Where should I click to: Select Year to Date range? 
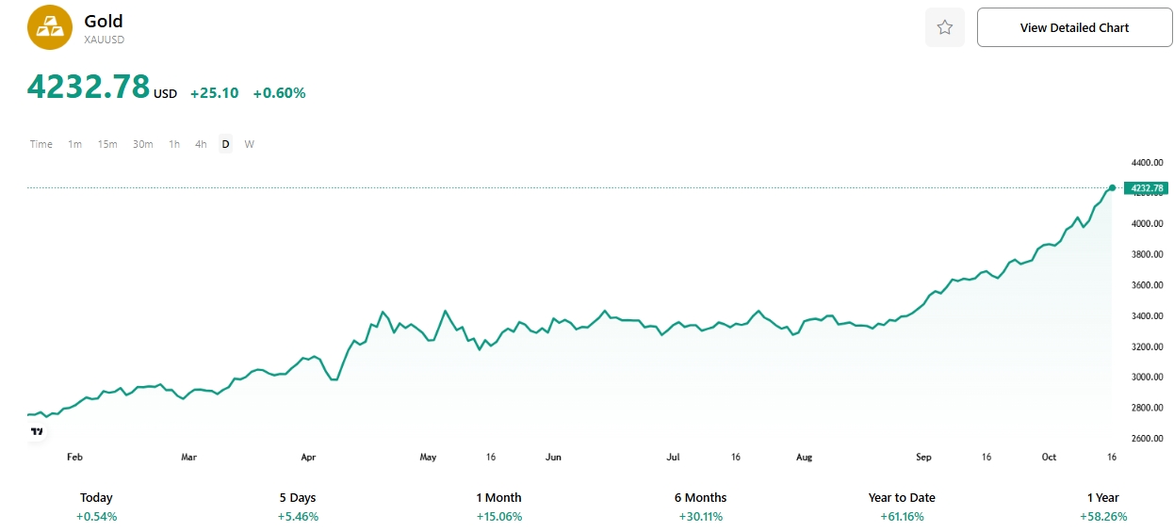click(902, 507)
